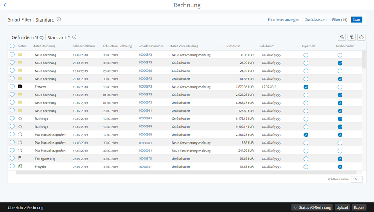
Task: Toggle the select-all circle in the table header
Action: (x=12, y=46)
